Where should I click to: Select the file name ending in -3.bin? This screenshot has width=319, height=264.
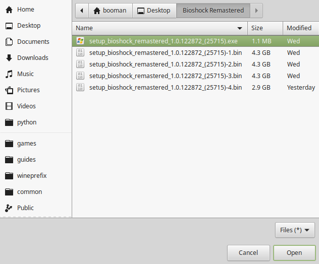pyautogui.click(x=166, y=76)
